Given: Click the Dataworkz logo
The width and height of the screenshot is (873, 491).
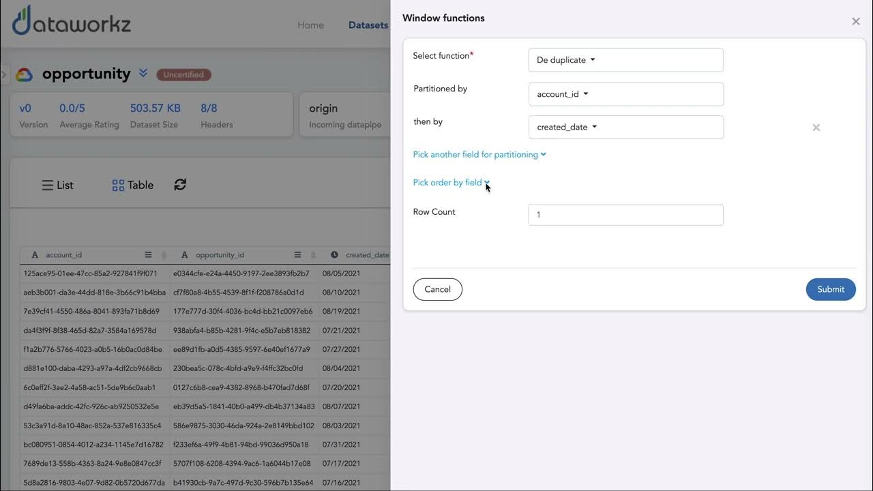Looking at the screenshot, I should [72, 22].
